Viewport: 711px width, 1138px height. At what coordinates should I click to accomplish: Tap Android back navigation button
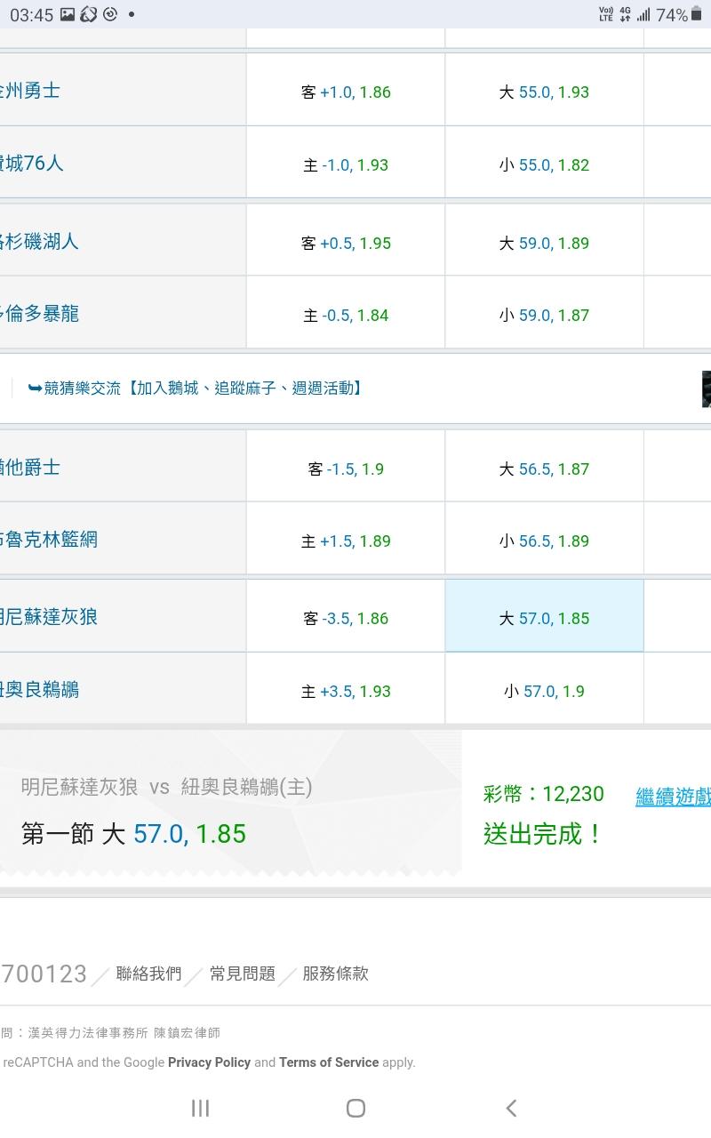point(511,1108)
